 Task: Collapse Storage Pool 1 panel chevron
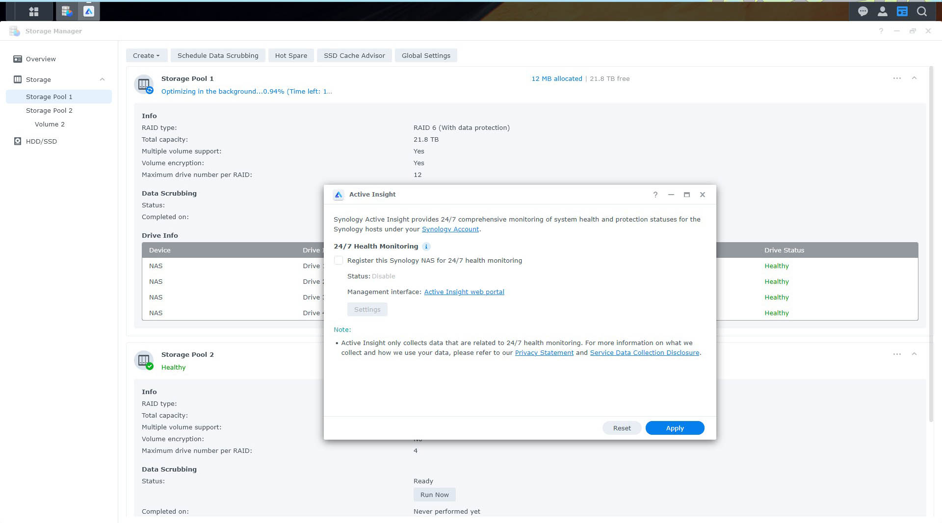point(914,78)
